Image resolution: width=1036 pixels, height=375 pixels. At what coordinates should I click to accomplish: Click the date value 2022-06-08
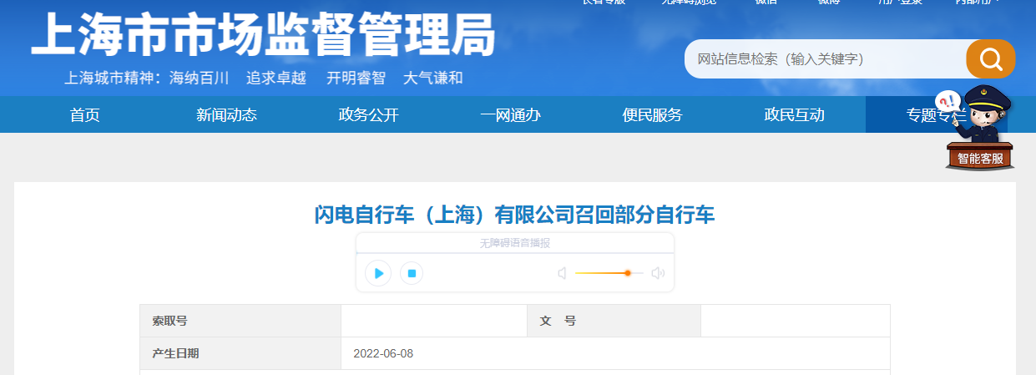click(x=383, y=353)
